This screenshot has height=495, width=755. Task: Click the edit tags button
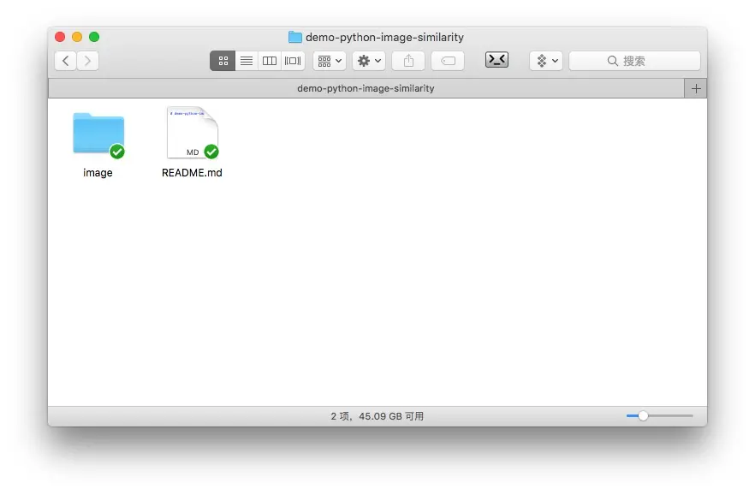coord(448,61)
